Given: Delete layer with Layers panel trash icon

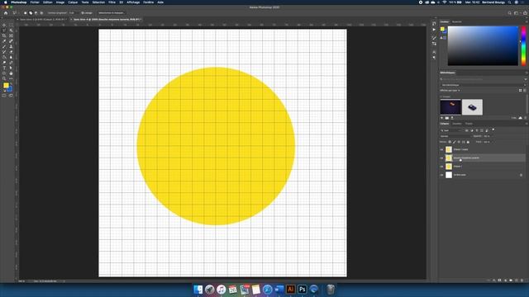Looking at the screenshot, I should tap(522, 280).
